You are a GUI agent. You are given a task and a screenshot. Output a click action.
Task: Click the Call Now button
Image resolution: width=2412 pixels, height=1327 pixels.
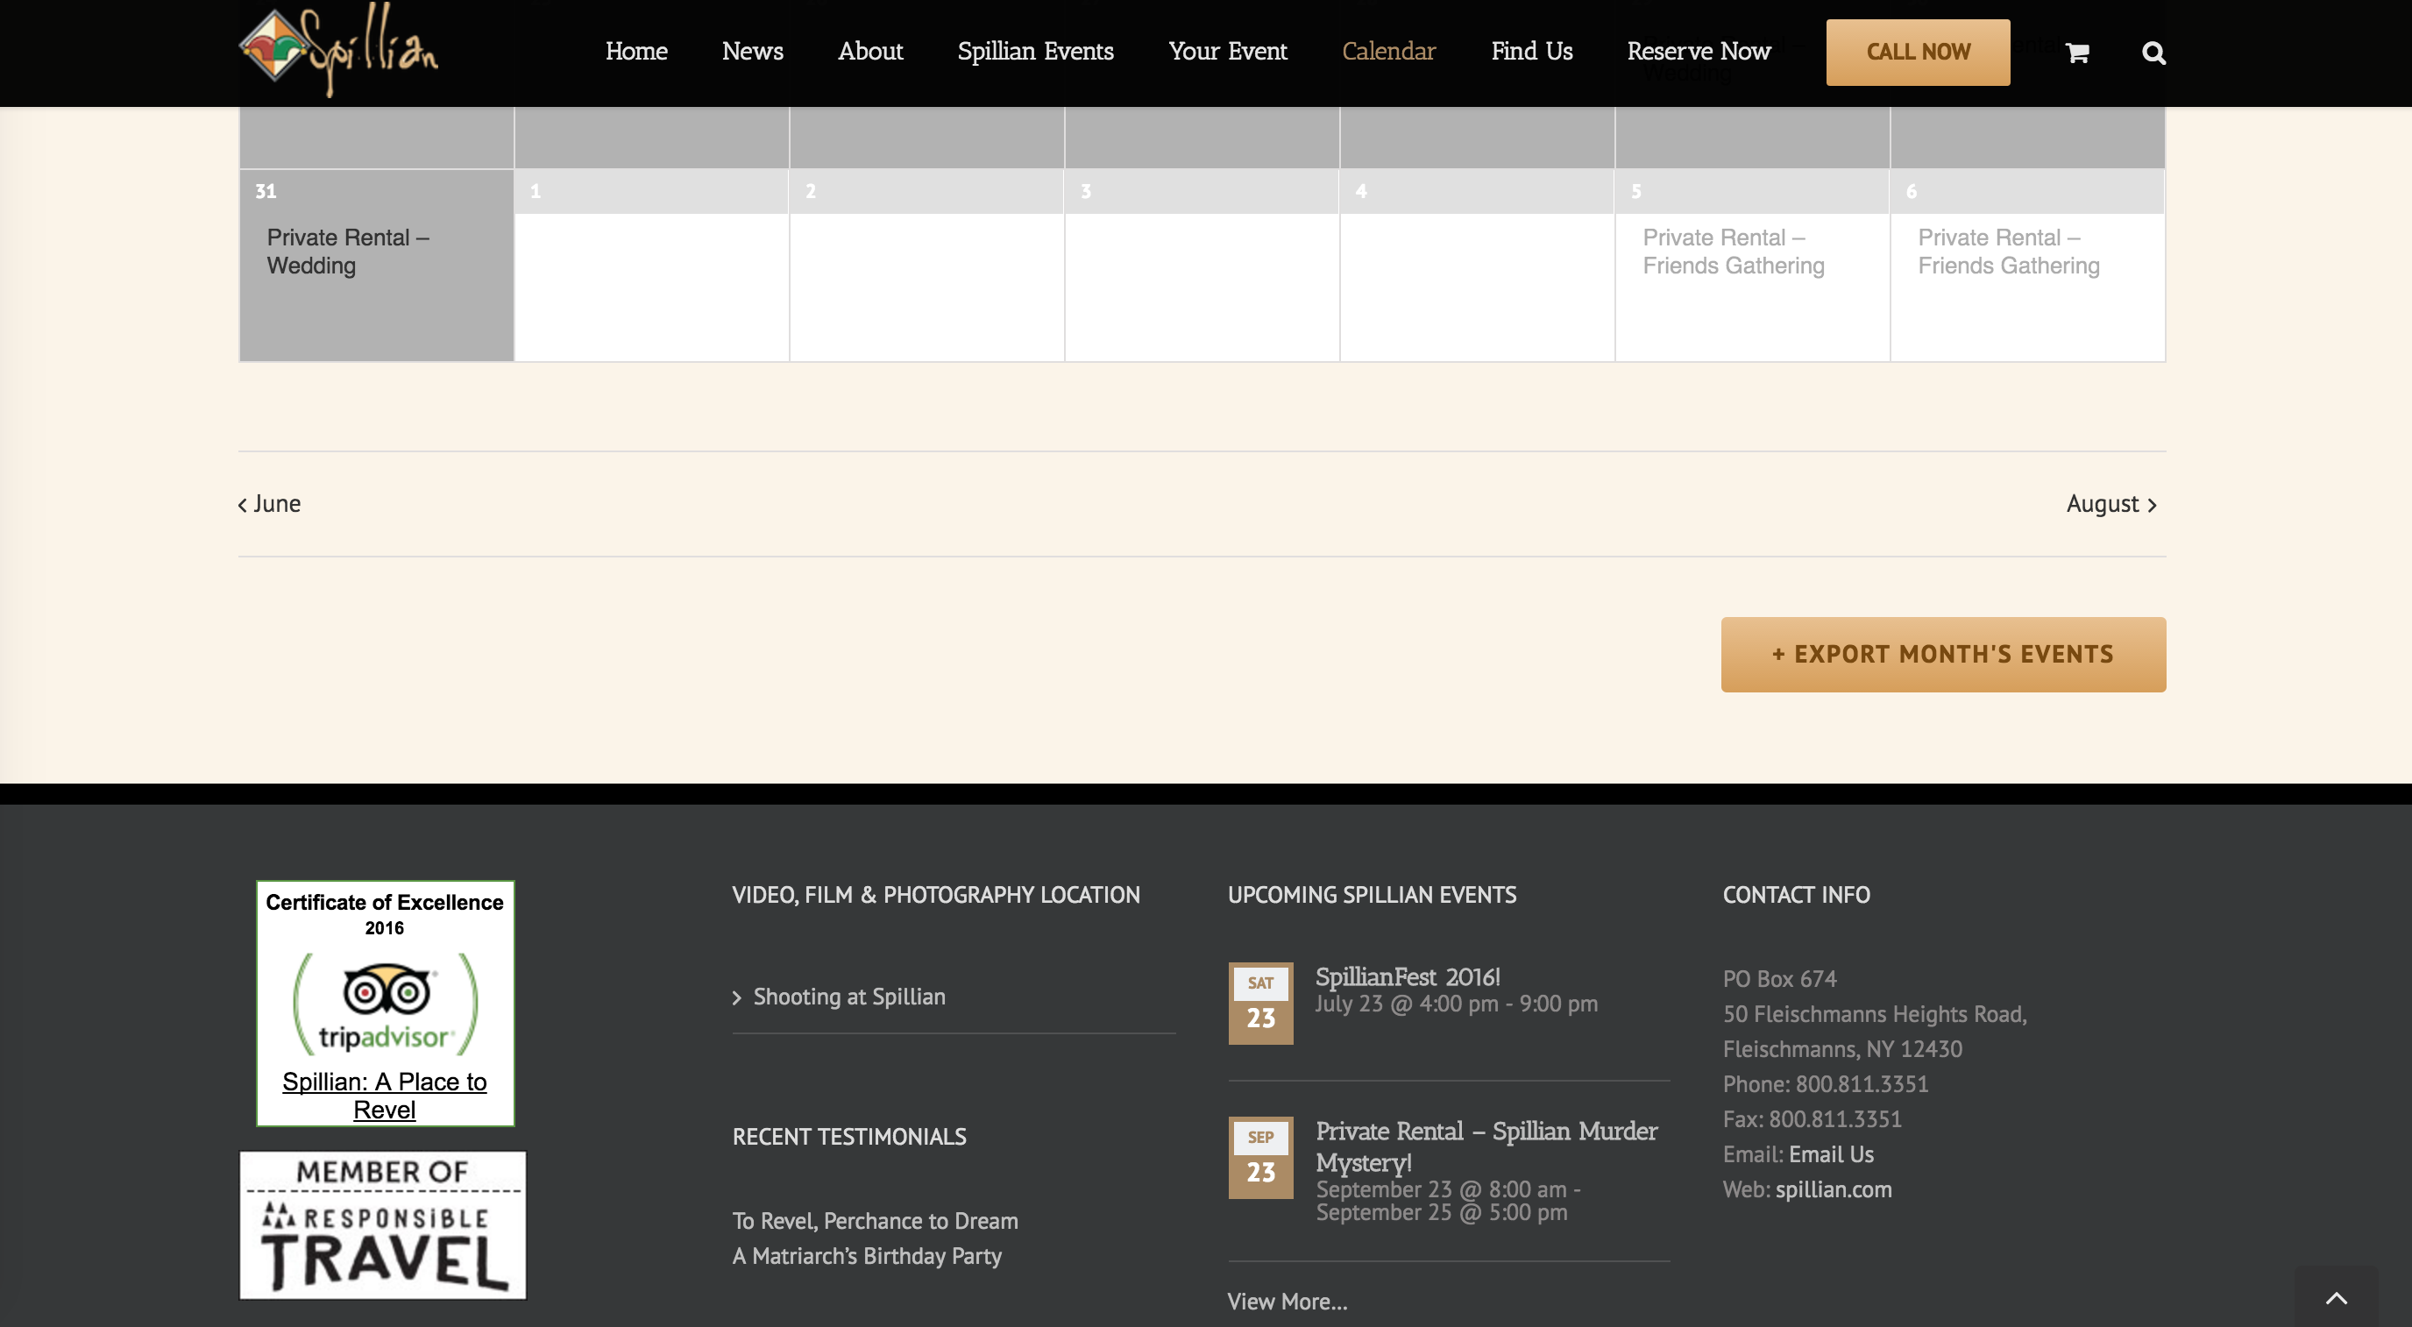1917,53
